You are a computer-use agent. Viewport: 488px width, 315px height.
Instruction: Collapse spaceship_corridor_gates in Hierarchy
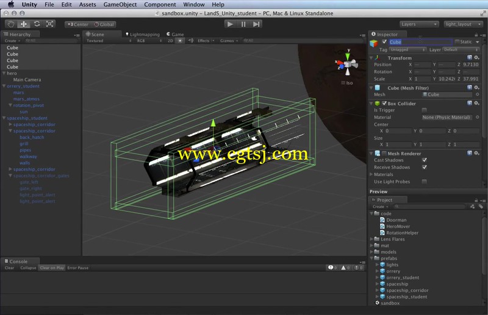point(10,175)
